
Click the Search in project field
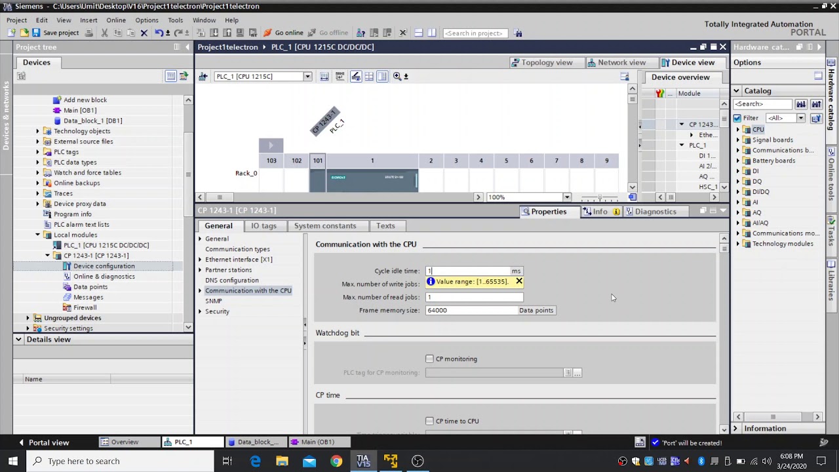pyautogui.click(x=476, y=33)
